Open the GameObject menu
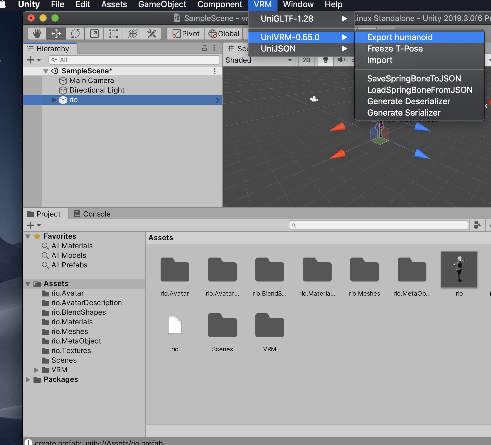 pyautogui.click(x=162, y=4)
